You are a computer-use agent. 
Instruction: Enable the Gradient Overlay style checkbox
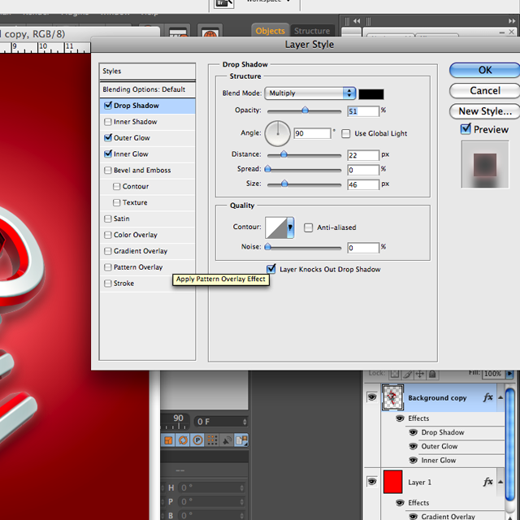(x=108, y=251)
